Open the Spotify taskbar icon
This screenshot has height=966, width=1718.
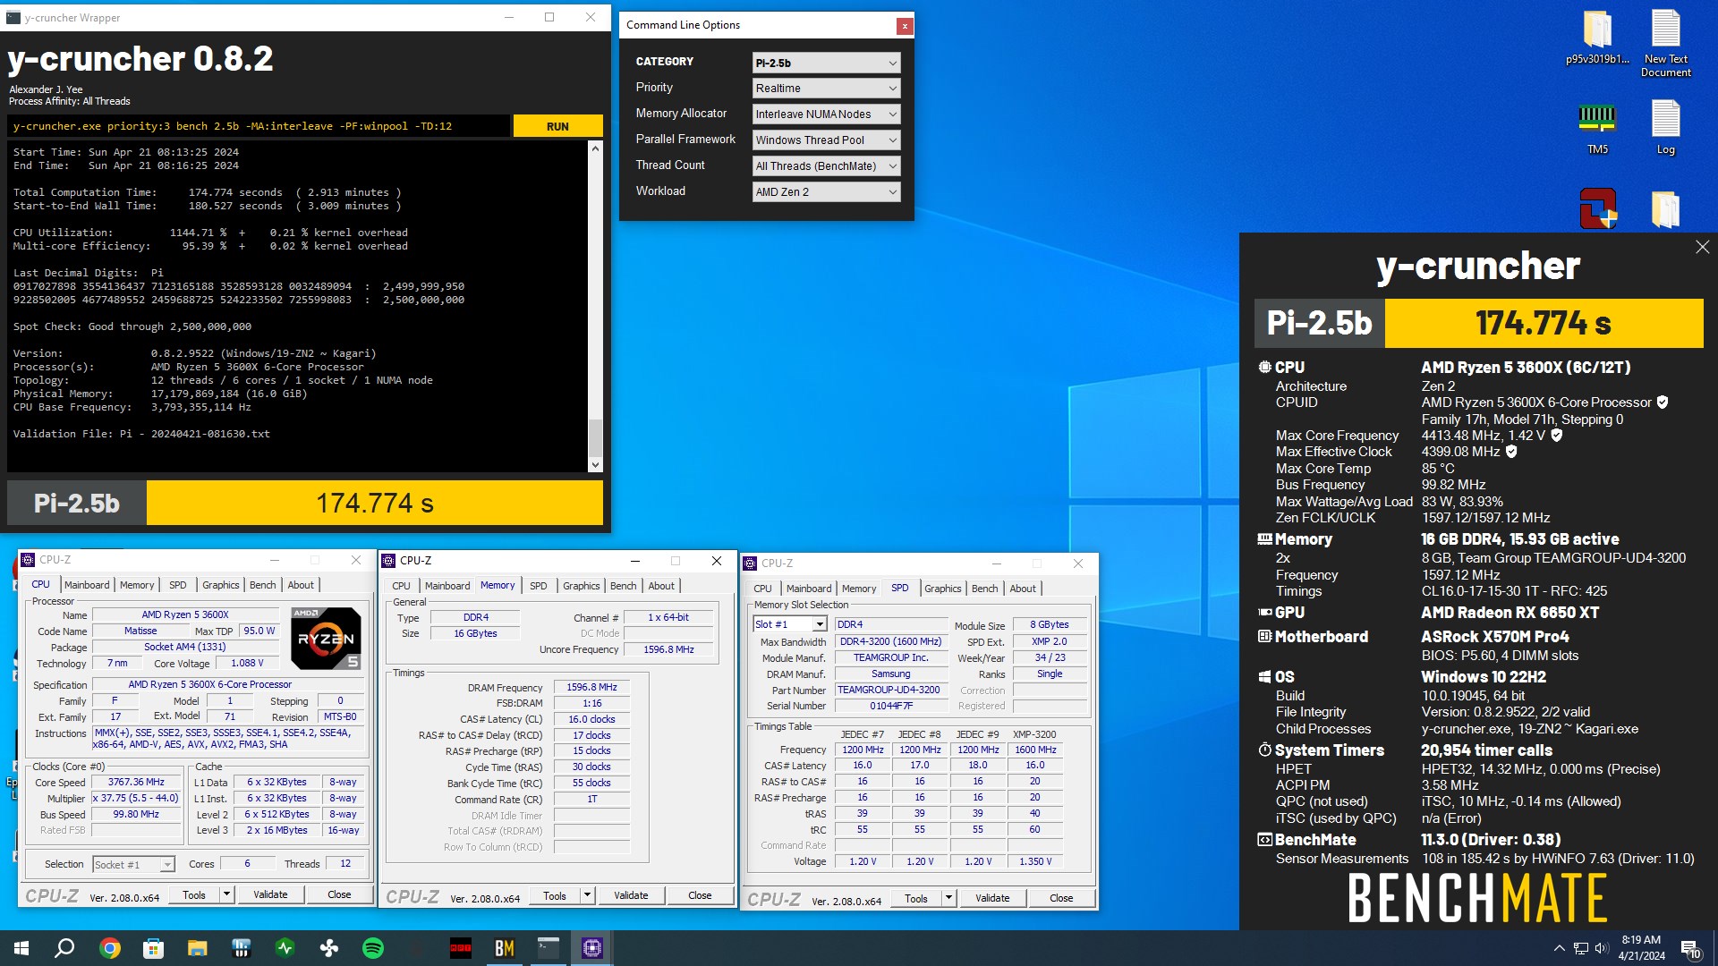pyautogui.click(x=373, y=948)
